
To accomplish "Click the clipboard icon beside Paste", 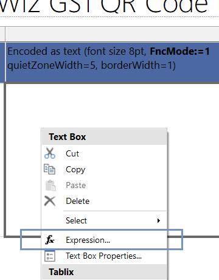I will 50,185.
